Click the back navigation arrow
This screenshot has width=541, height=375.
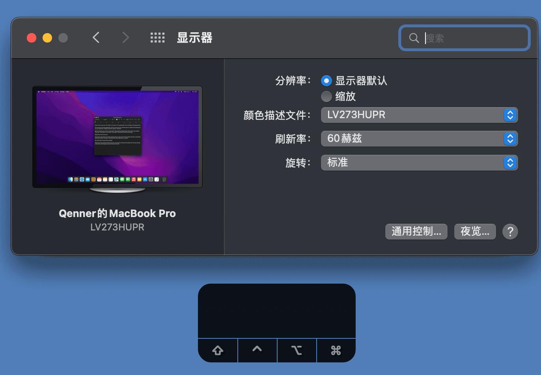96,37
